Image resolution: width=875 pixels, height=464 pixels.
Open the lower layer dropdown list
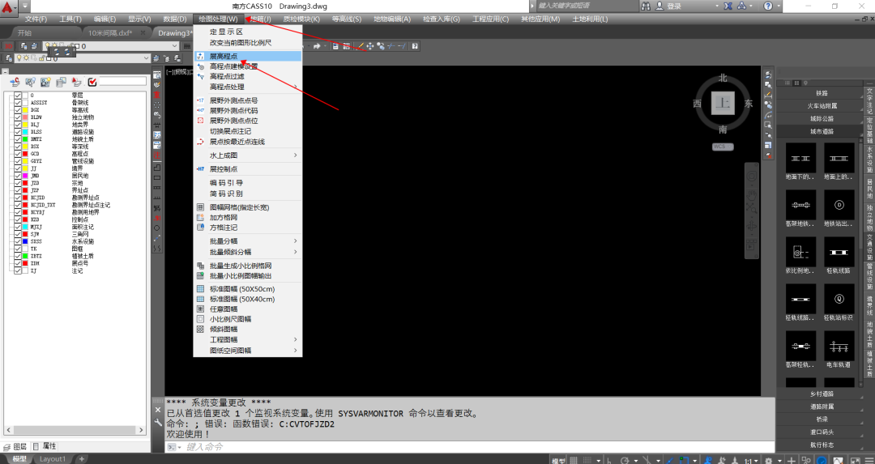(147, 58)
